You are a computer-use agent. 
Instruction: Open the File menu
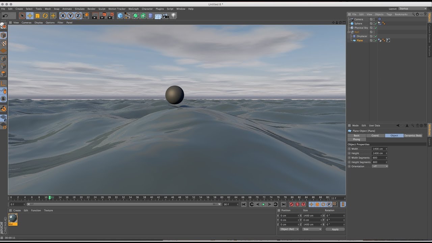[3, 9]
